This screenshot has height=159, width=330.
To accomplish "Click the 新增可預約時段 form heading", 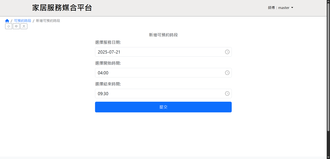I will point(163,35).
